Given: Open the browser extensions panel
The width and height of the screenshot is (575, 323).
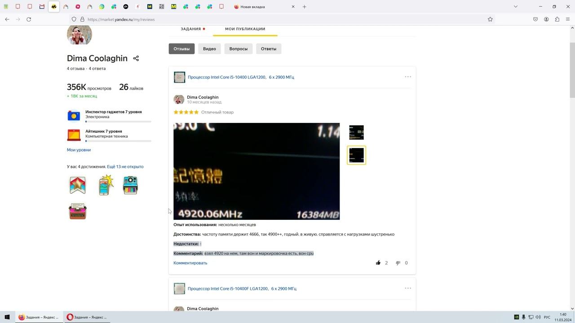Looking at the screenshot, I should (x=557, y=19).
